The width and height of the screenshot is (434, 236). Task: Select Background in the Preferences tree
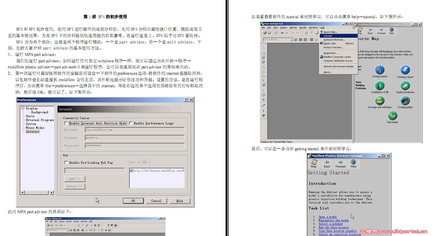click(x=40, y=112)
